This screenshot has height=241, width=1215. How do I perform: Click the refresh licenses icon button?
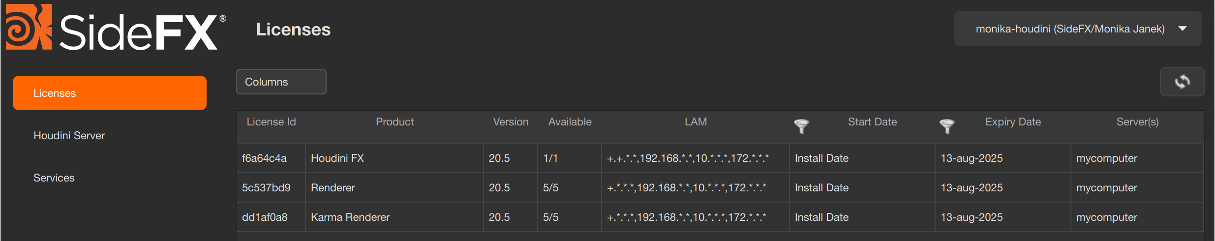point(1182,82)
